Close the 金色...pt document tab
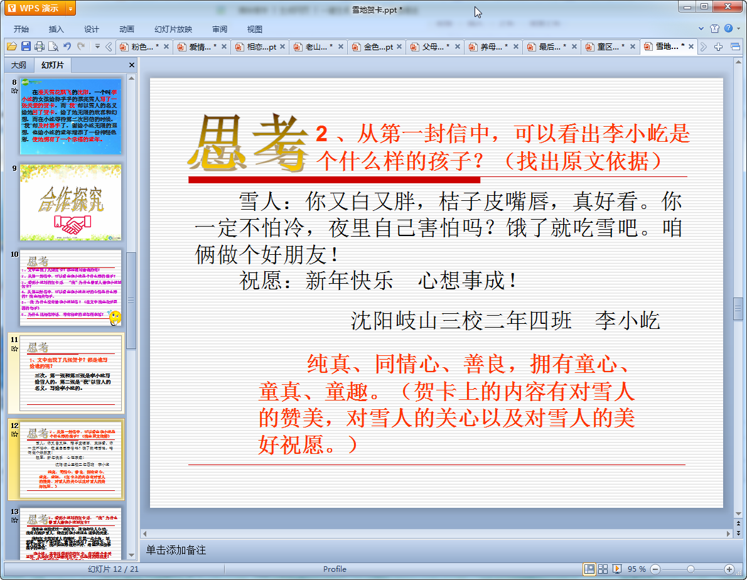 click(x=399, y=46)
